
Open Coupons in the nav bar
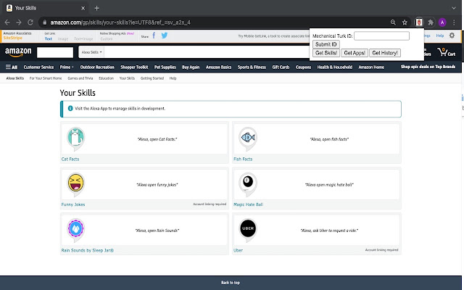click(x=303, y=67)
